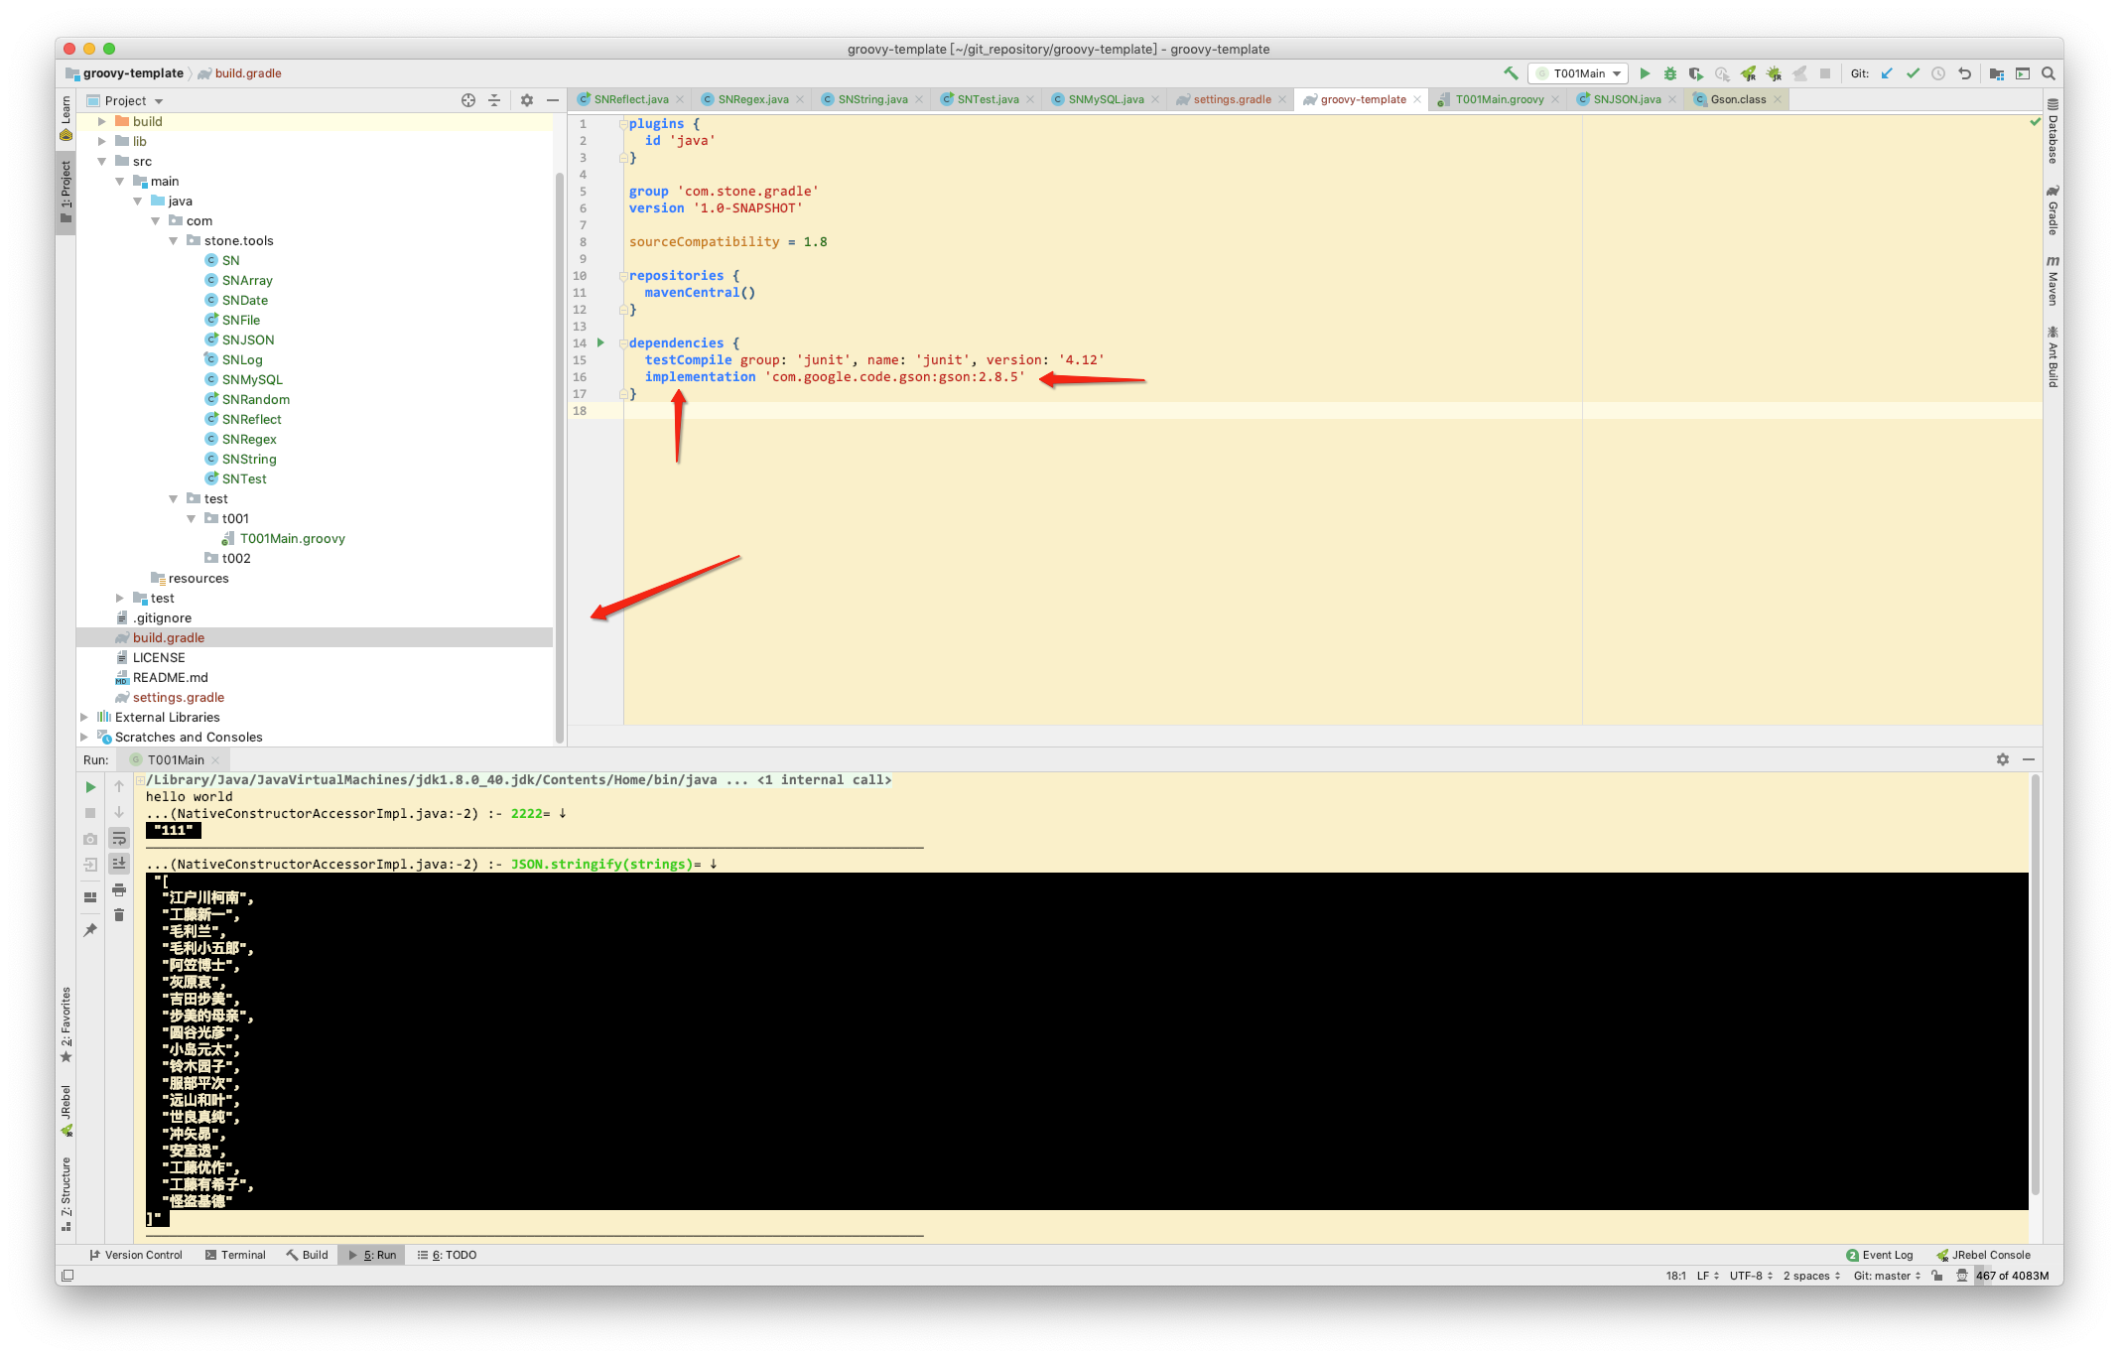Open the T001Main run configuration dropdown

coord(1579,73)
